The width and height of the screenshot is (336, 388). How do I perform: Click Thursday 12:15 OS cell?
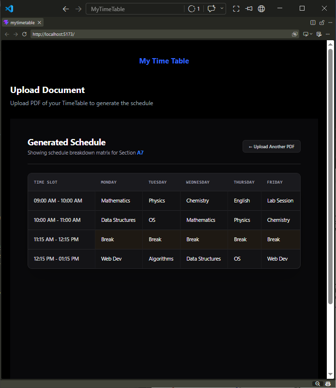tap(244, 259)
